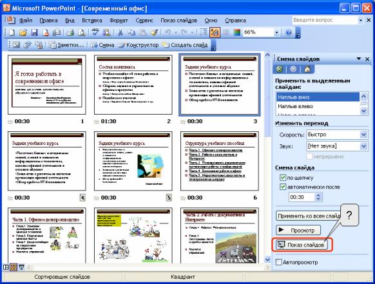Image resolution: width=375 pixels, height=284 pixels.
Task: Open the Файл menu
Action: pyautogui.click(x=26, y=21)
